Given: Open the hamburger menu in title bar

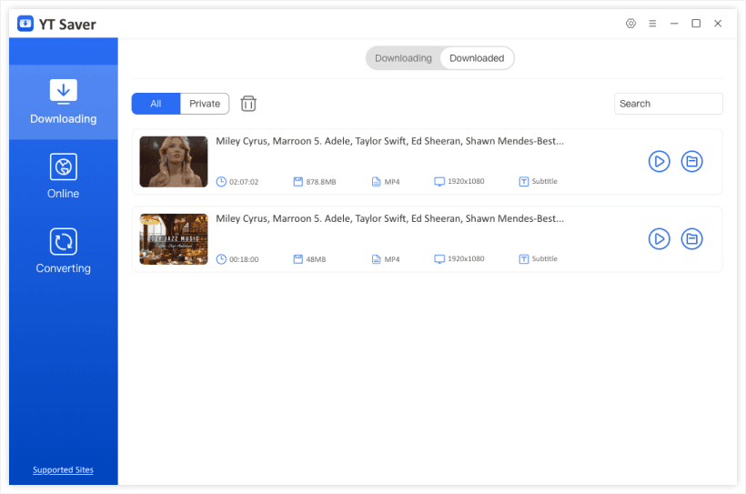Looking at the screenshot, I should tap(652, 24).
